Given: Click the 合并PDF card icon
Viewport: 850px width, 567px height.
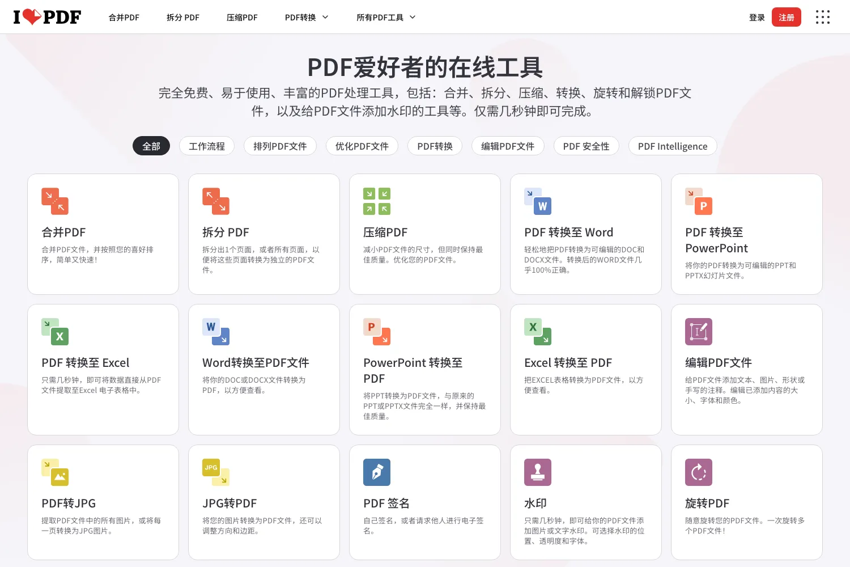Looking at the screenshot, I should (55, 201).
